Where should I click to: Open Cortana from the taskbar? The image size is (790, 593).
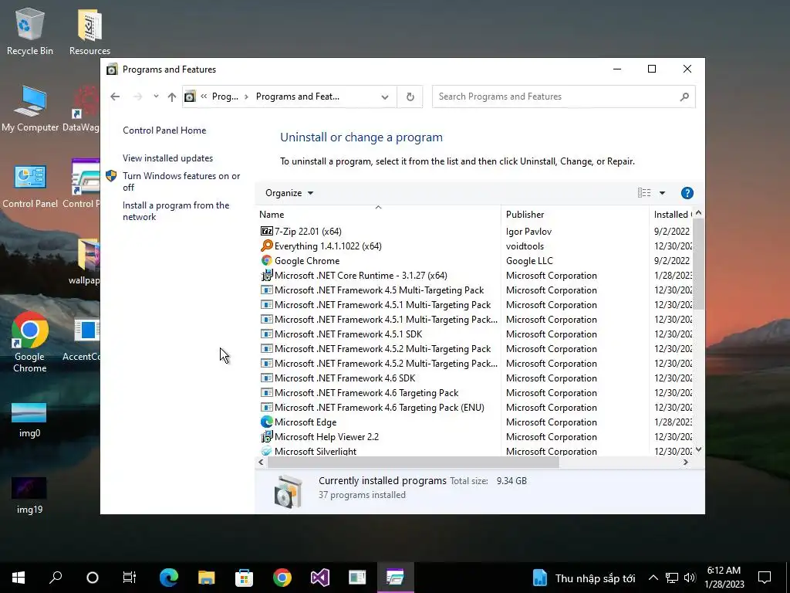click(93, 578)
